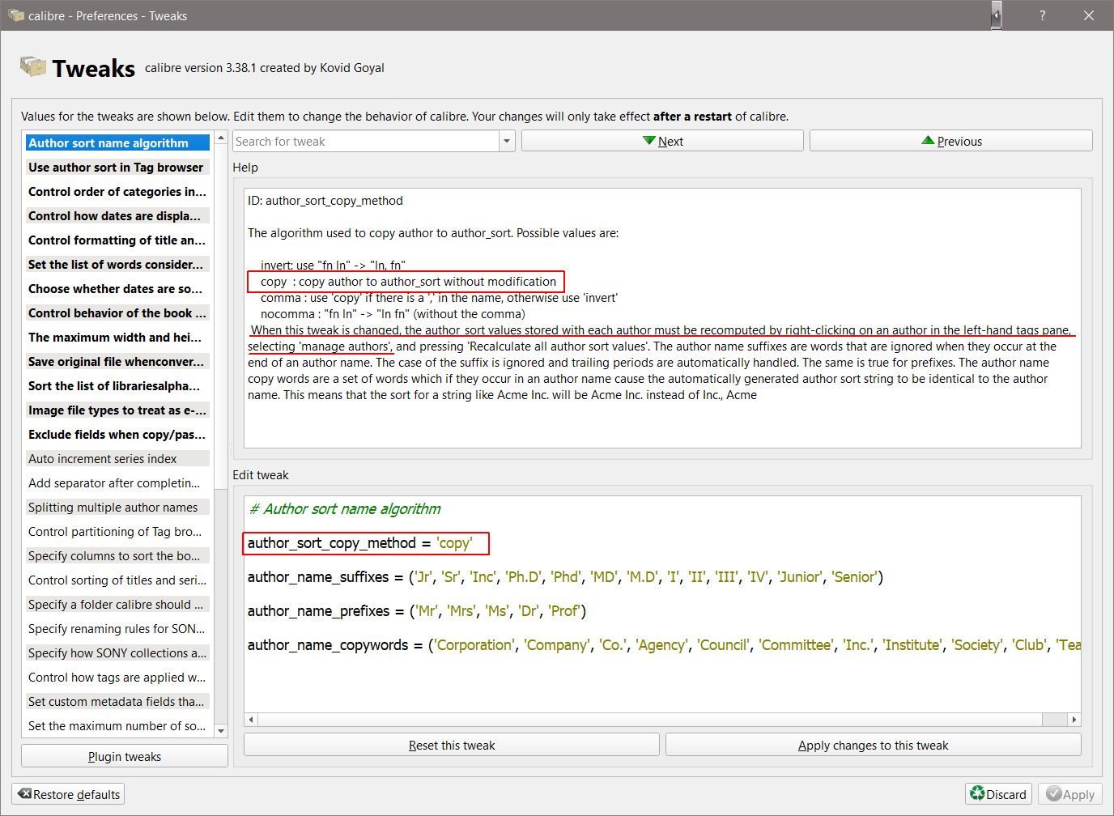
Task: Choose 'Splitting multiple author names' in list
Action: coord(113,507)
